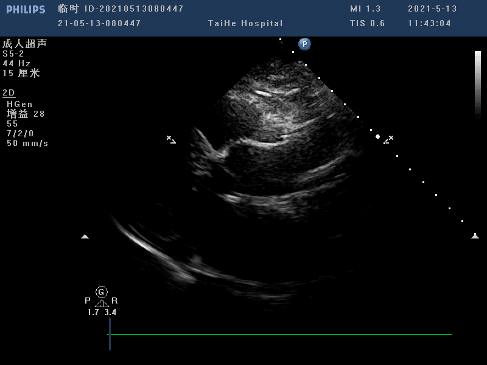Click the 7/2/0 setting value
This screenshot has width=487, height=365.
pyautogui.click(x=20, y=133)
